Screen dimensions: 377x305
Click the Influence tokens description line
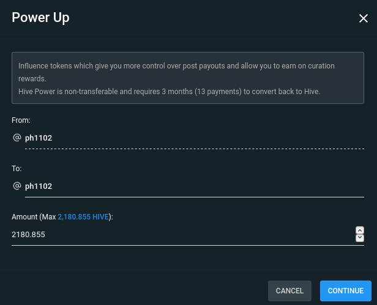click(176, 66)
